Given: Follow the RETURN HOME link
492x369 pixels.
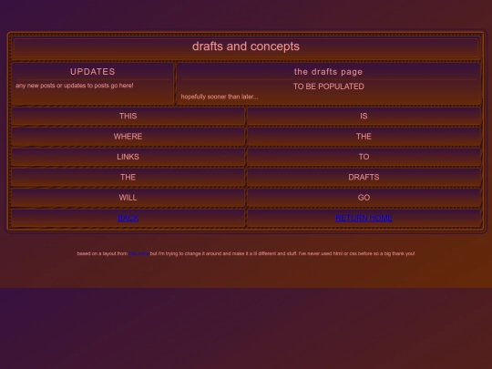Looking at the screenshot, I should (364, 218).
